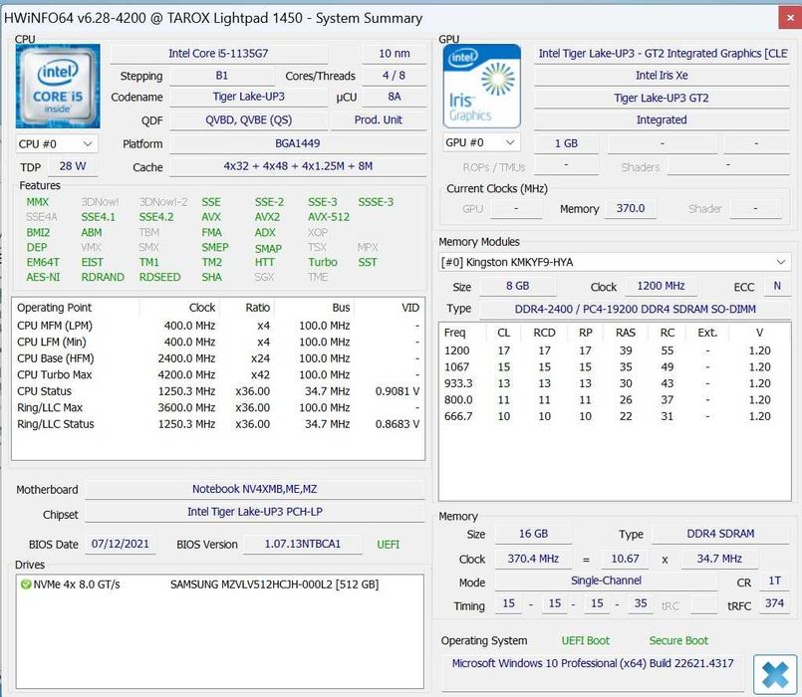Click the Prod. Unit field
The height and width of the screenshot is (697, 802).
click(x=379, y=120)
